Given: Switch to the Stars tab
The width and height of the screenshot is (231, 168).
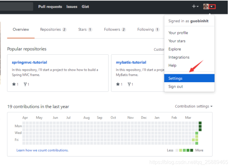Looking at the screenshot, I should [85, 30].
